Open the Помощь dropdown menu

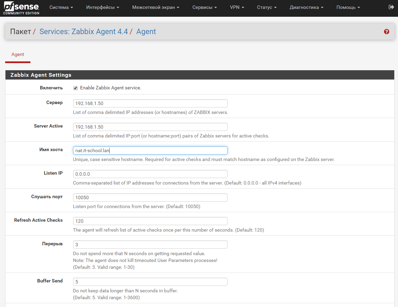click(348, 8)
